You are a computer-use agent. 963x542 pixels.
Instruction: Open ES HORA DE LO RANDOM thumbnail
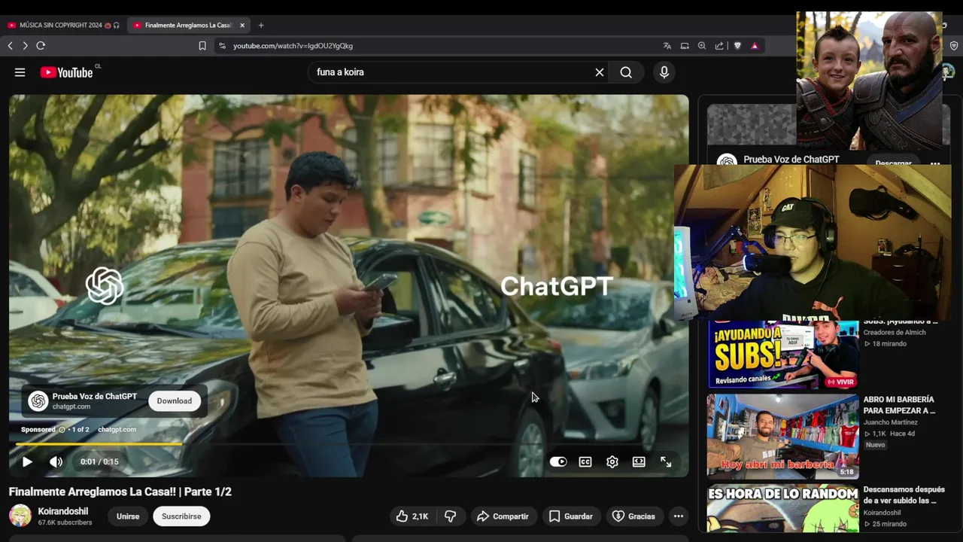(782, 509)
